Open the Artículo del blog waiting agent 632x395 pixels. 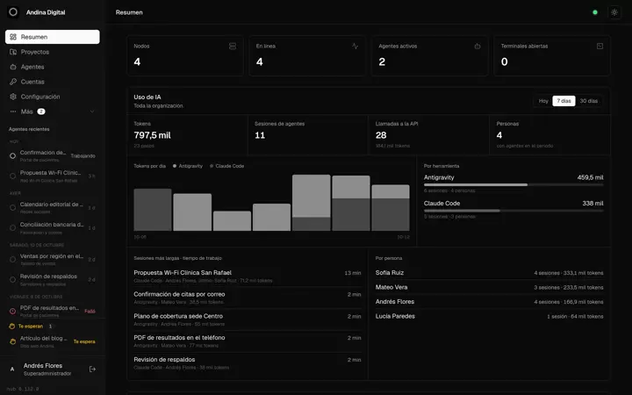(x=53, y=341)
